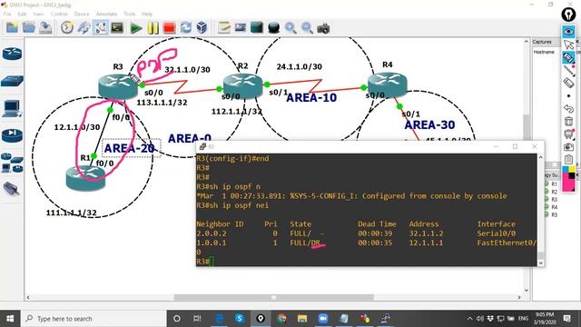Click taskbar search box

(x=93, y=319)
